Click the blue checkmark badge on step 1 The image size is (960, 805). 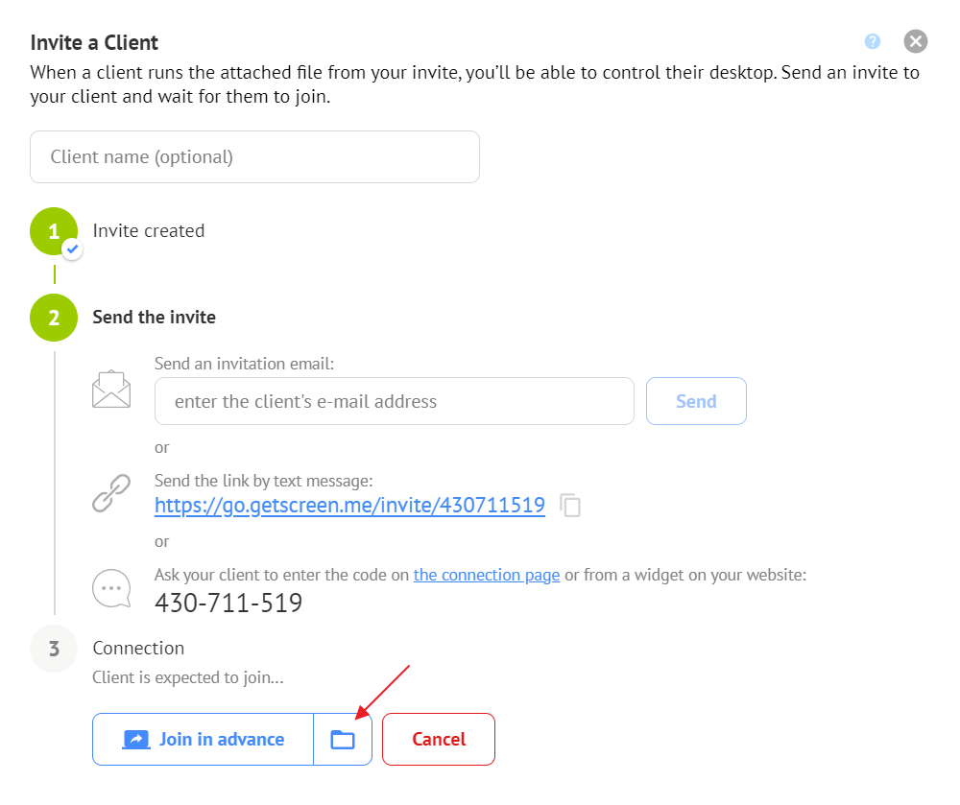click(x=72, y=249)
